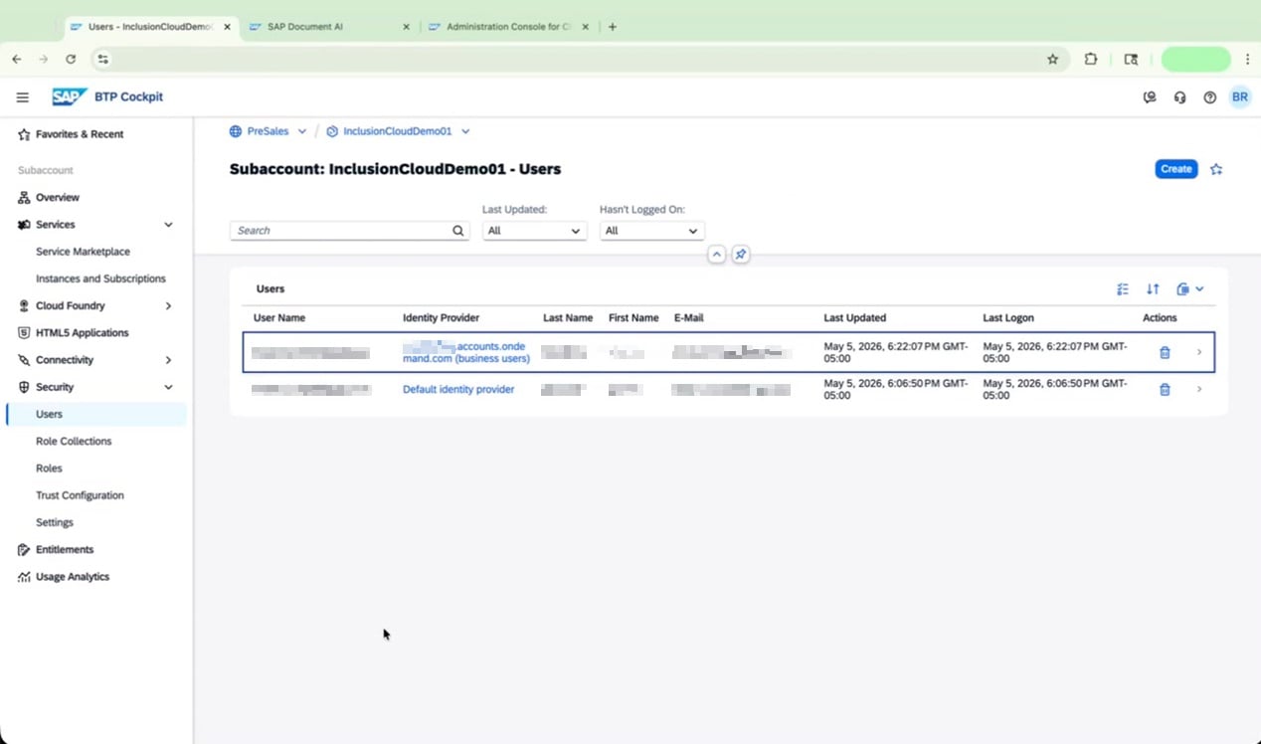Viewport: 1261px width, 744px height.
Task: Mark page as favorite with star icon
Action: (1216, 169)
